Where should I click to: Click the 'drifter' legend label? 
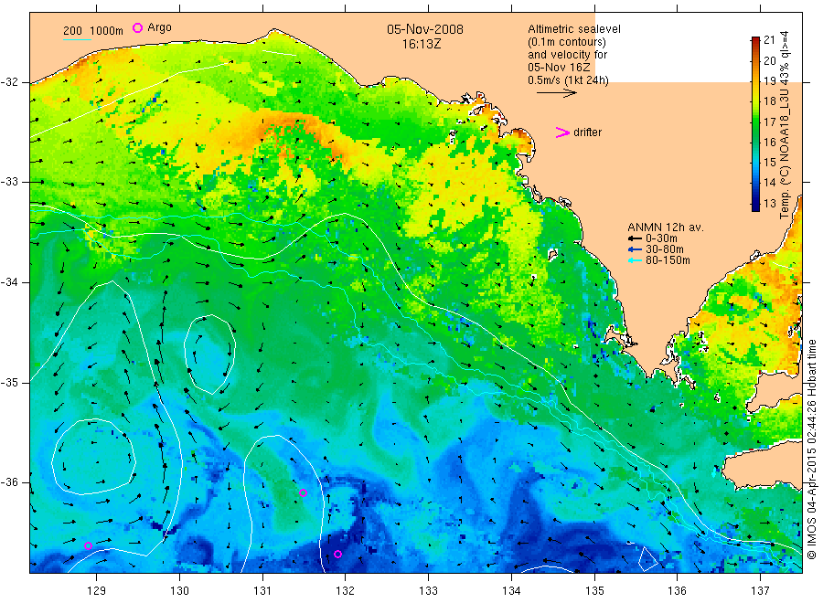point(587,132)
